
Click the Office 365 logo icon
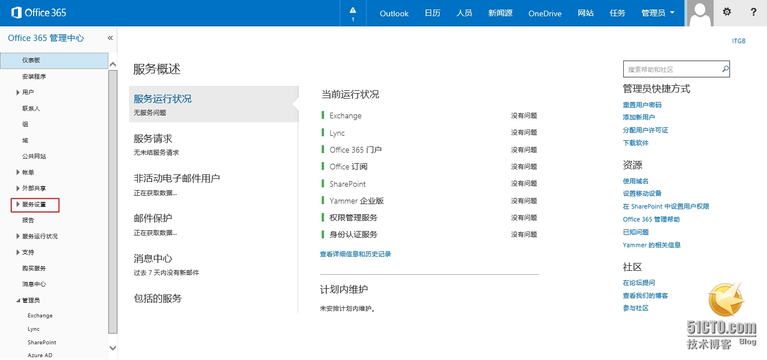pyautogui.click(x=16, y=12)
